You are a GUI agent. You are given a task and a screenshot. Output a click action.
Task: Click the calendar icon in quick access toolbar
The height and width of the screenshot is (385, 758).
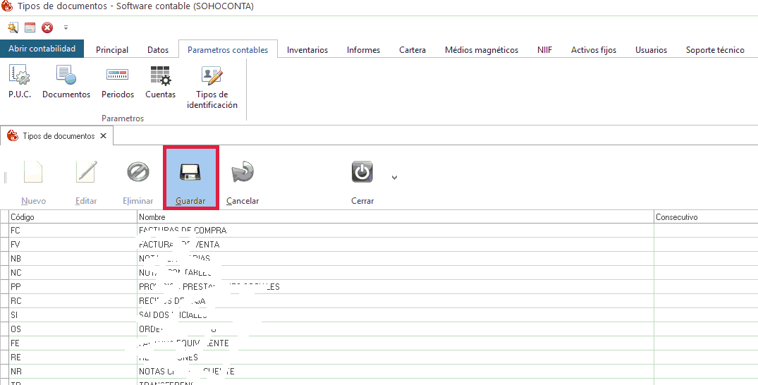tap(30, 28)
